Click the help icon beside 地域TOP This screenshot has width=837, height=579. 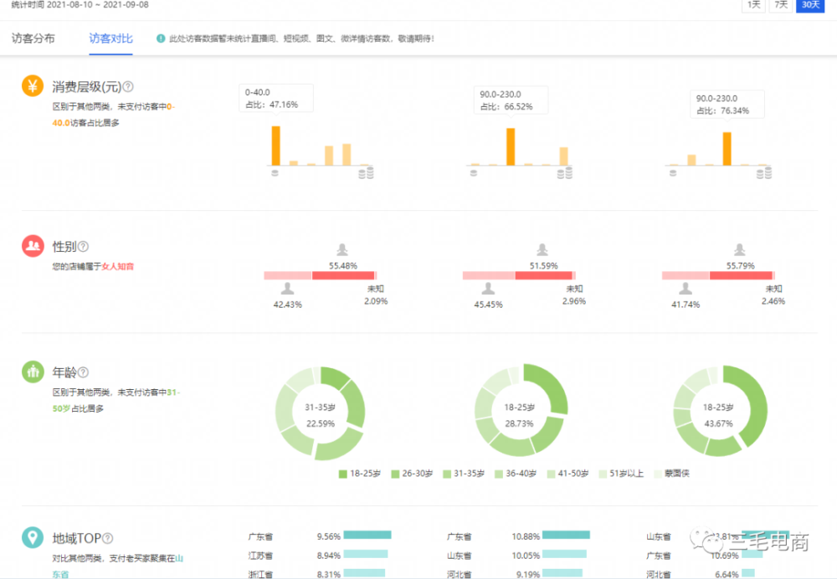click(107, 538)
